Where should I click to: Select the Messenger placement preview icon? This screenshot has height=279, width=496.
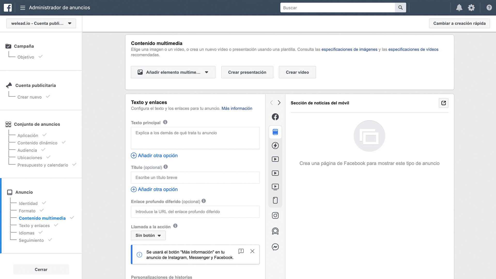point(275,247)
